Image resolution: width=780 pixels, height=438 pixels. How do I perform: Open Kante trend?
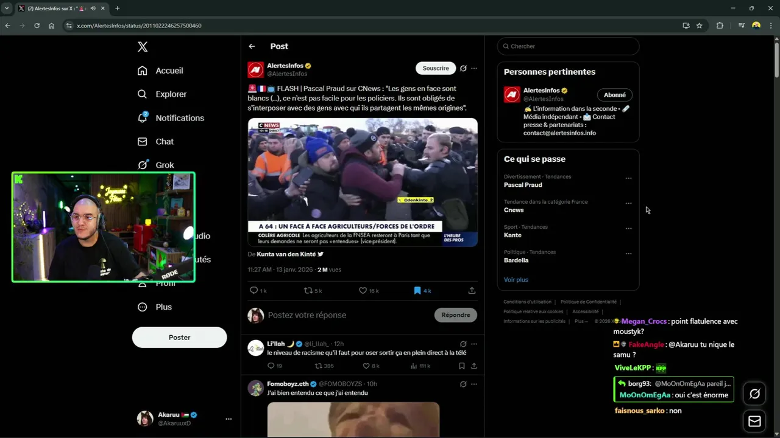click(512, 235)
